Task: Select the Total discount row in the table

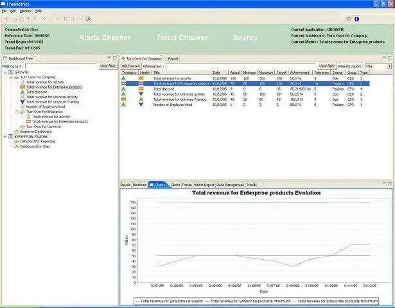Action: pos(245,89)
